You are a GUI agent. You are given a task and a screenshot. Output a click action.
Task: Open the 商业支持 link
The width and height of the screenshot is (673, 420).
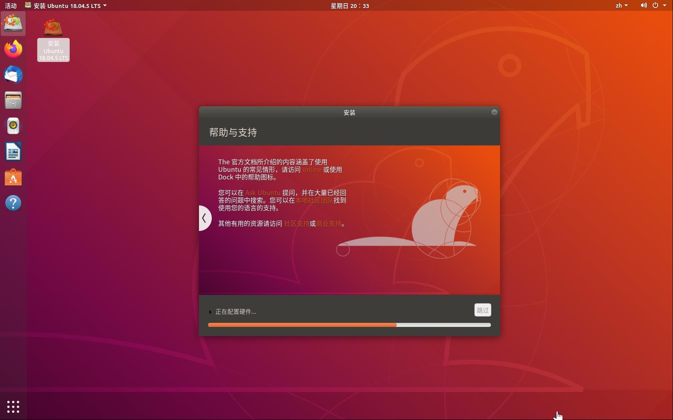click(329, 223)
